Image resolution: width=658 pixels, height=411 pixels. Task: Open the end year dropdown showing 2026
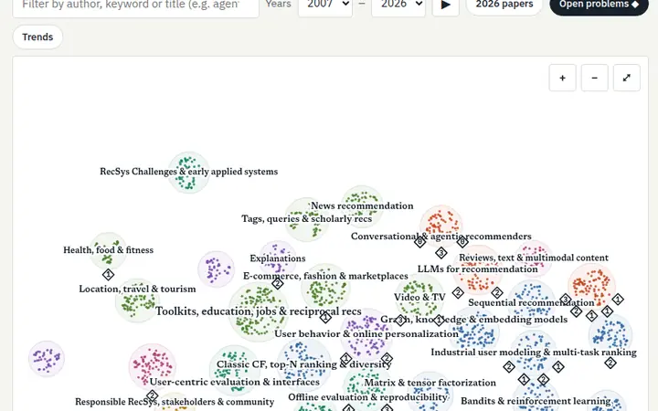tap(398, 5)
